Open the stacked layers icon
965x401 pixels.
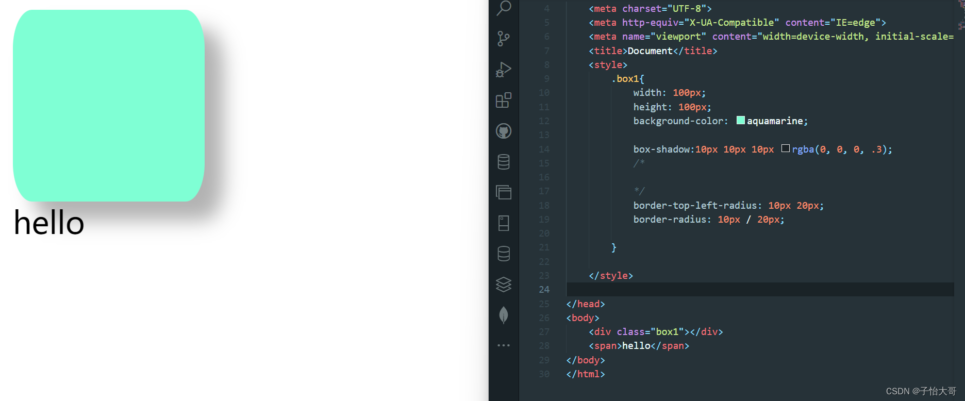coord(504,285)
